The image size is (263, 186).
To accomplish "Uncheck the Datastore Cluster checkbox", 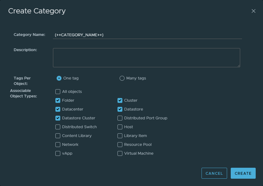I will (x=58, y=118).
